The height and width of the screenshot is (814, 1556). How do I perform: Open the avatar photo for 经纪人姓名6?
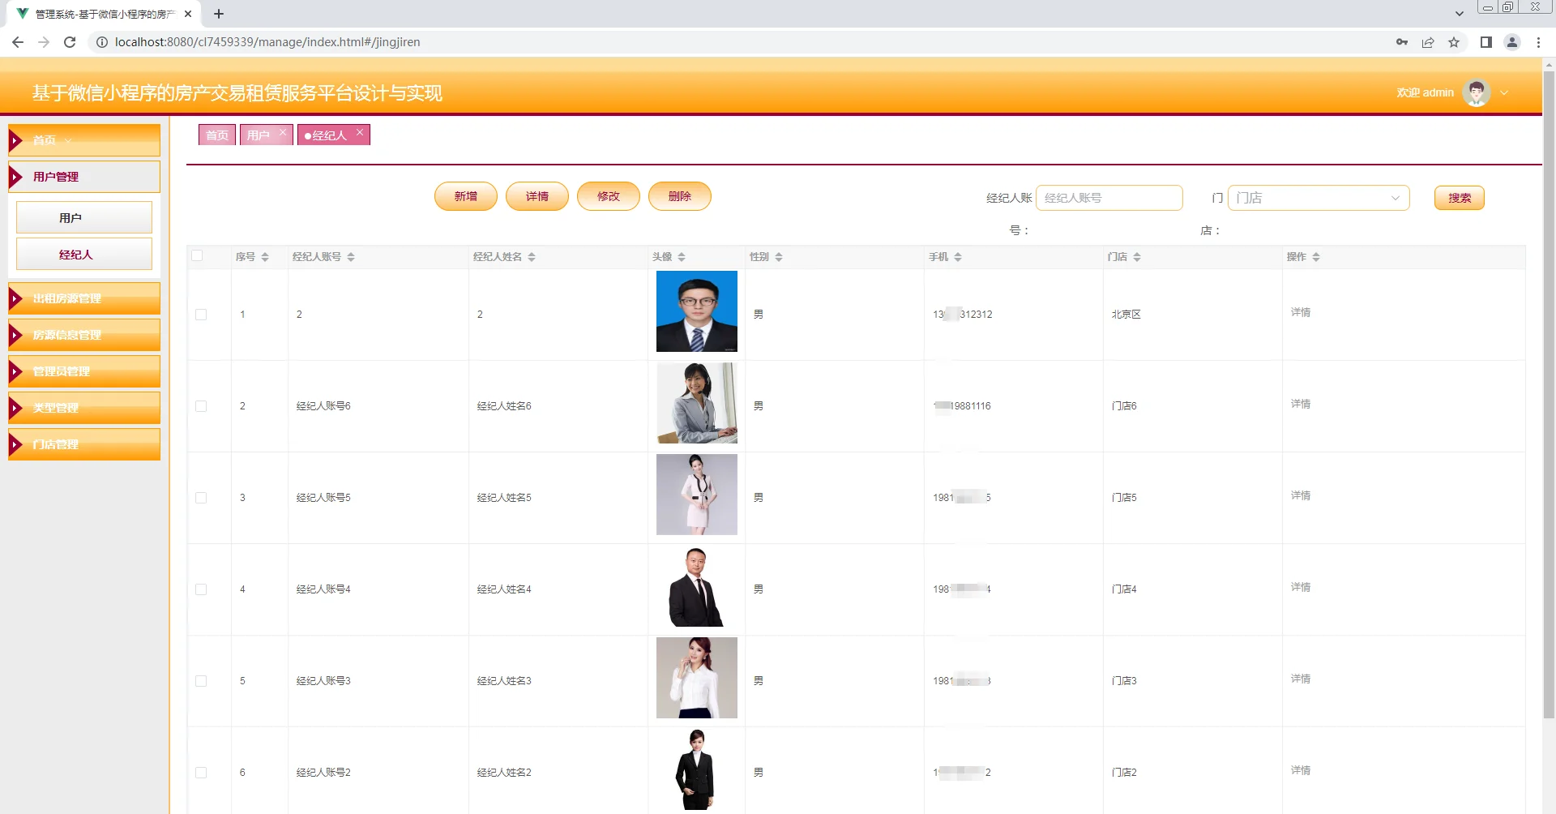click(x=697, y=403)
